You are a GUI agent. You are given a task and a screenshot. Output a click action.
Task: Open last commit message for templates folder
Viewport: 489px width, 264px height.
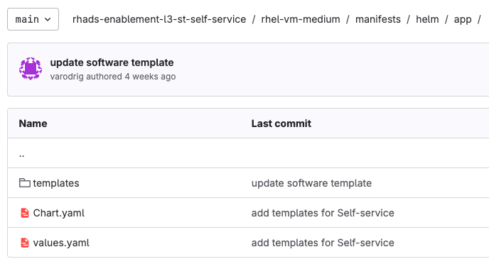click(311, 183)
